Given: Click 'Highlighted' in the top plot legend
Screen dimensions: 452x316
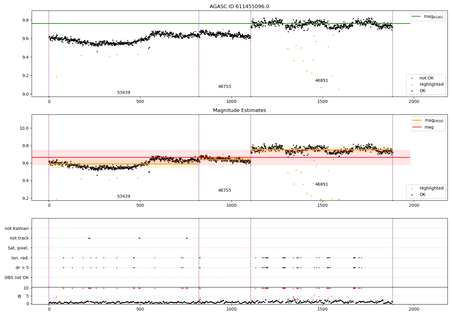Looking at the screenshot, I should 432,84.
